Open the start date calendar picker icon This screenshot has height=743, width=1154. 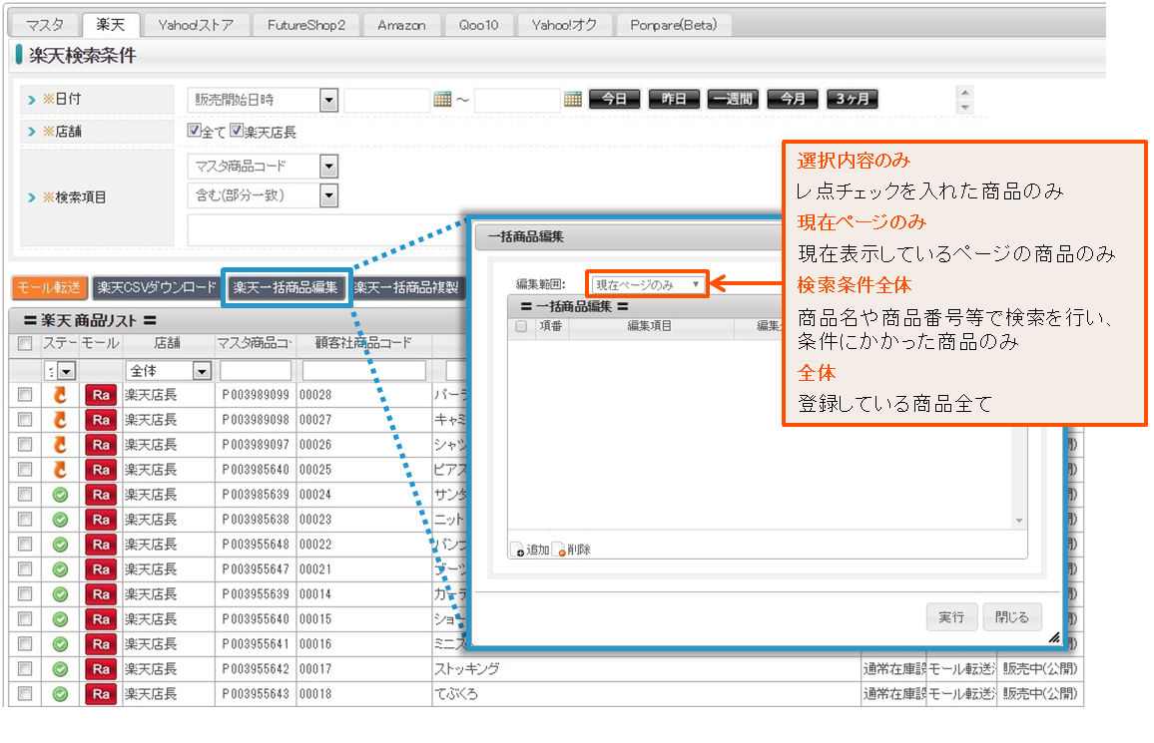(442, 99)
